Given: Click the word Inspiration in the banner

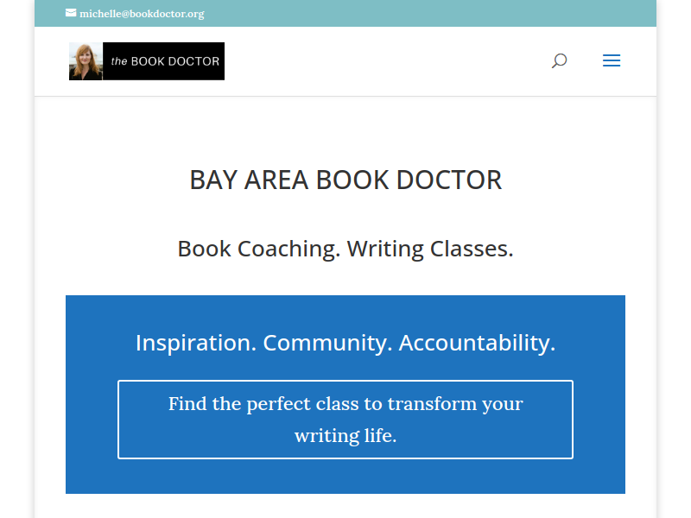Looking at the screenshot, I should [x=196, y=343].
